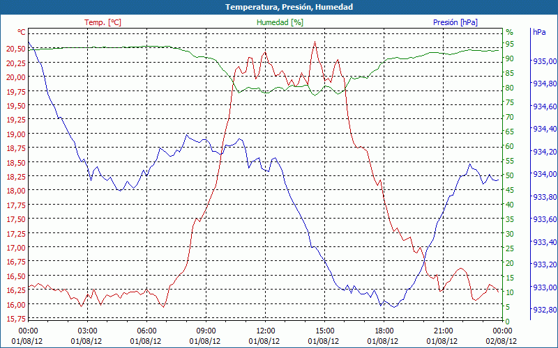Click the green '70' humidity axis value
The width and height of the screenshot is (558, 348).
[510, 117]
